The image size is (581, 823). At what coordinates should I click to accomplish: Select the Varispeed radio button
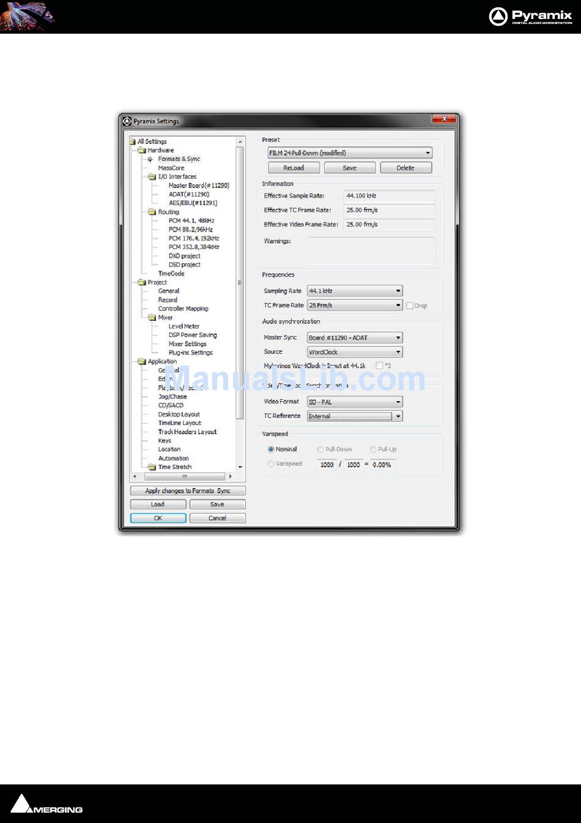tap(271, 464)
